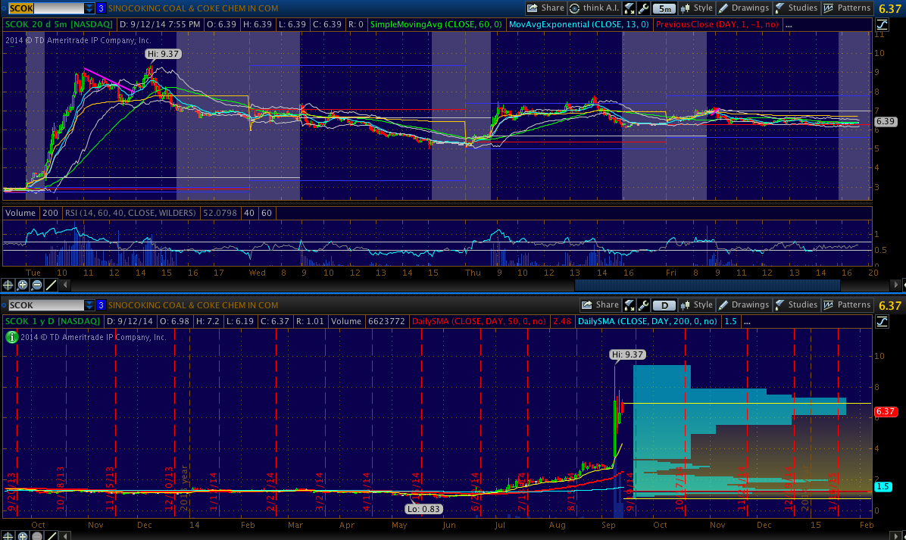Click the info icon on the lower chart

click(11, 337)
